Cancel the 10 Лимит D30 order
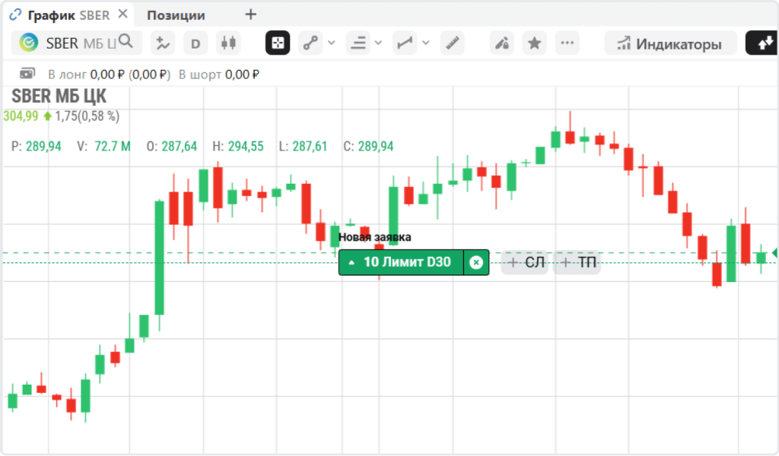The height and width of the screenshot is (456, 779). click(x=476, y=263)
